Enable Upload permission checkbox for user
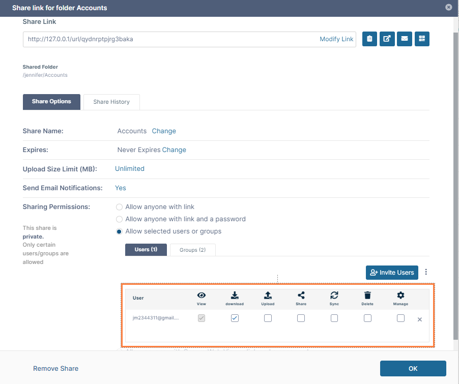The image size is (459, 384). point(268,318)
